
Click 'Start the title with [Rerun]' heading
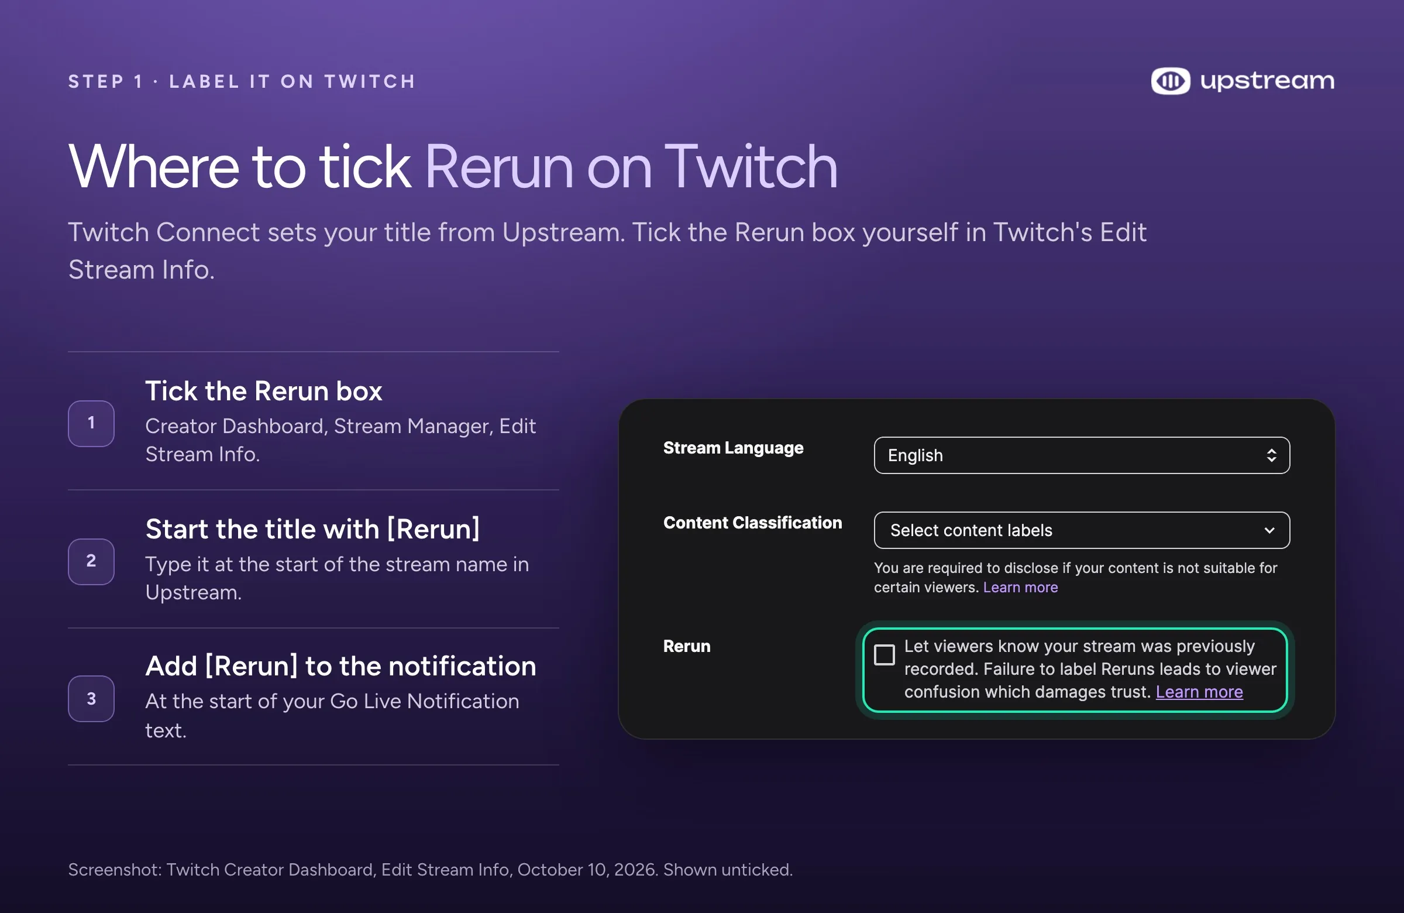point(312,529)
